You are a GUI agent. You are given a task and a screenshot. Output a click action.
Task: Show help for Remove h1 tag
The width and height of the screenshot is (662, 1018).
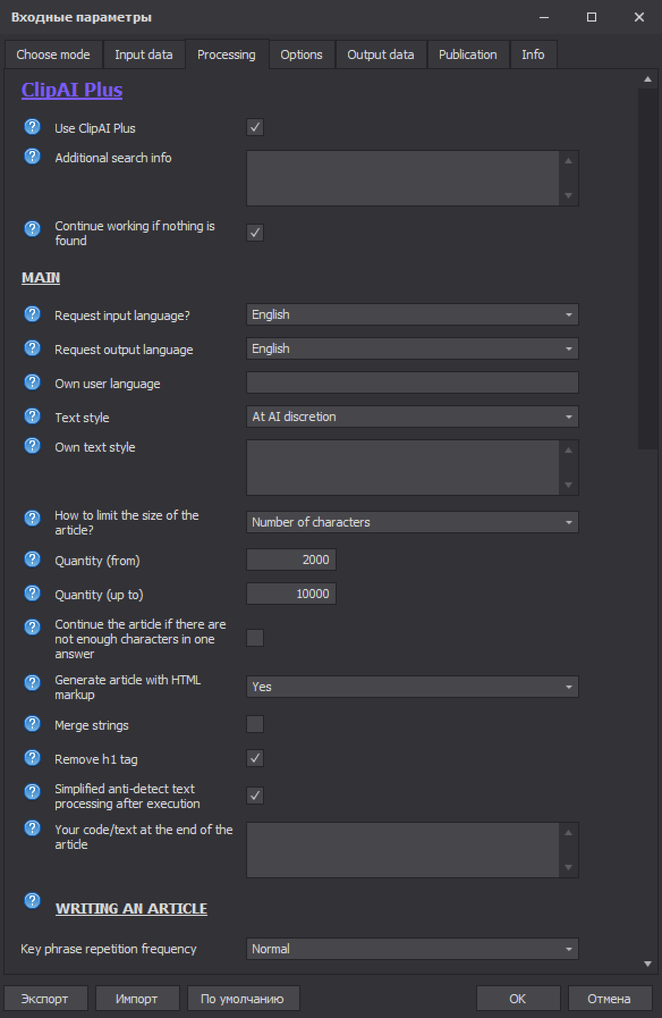coord(32,758)
